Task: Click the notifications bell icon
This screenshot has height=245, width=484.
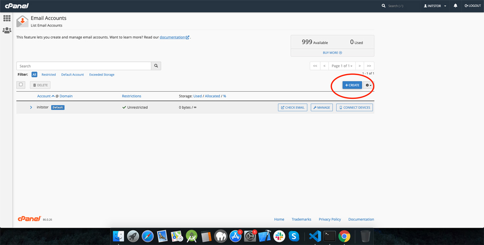Action: coord(455,6)
